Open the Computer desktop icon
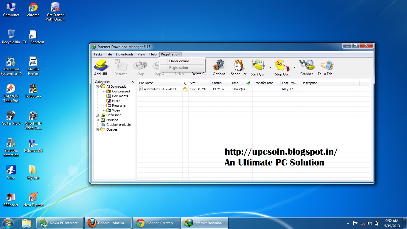407x229 pixels. click(11, 10)
